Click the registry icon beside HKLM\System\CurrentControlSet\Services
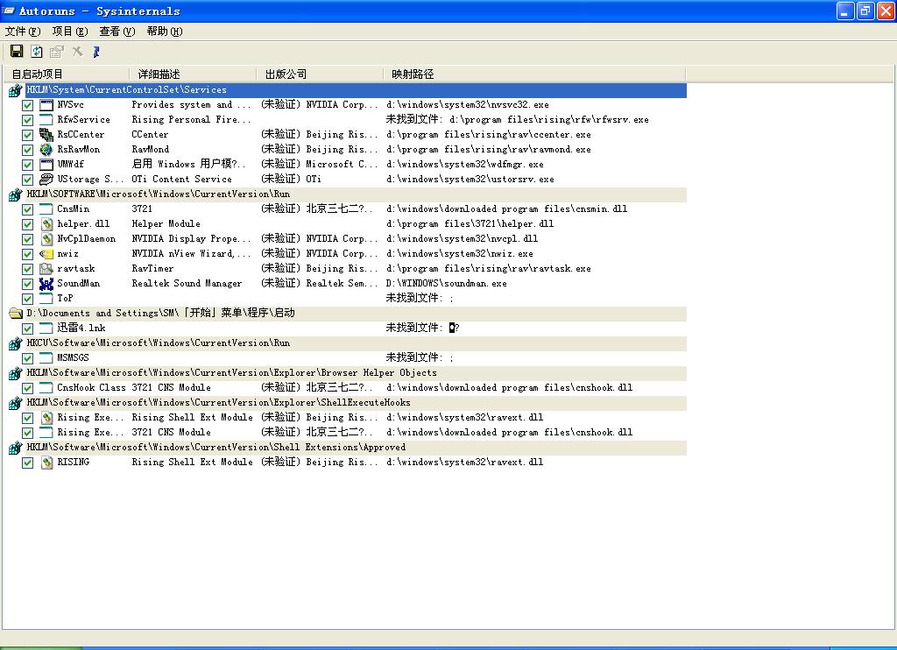Screen dimensions: 897x650 coord(15,90)
